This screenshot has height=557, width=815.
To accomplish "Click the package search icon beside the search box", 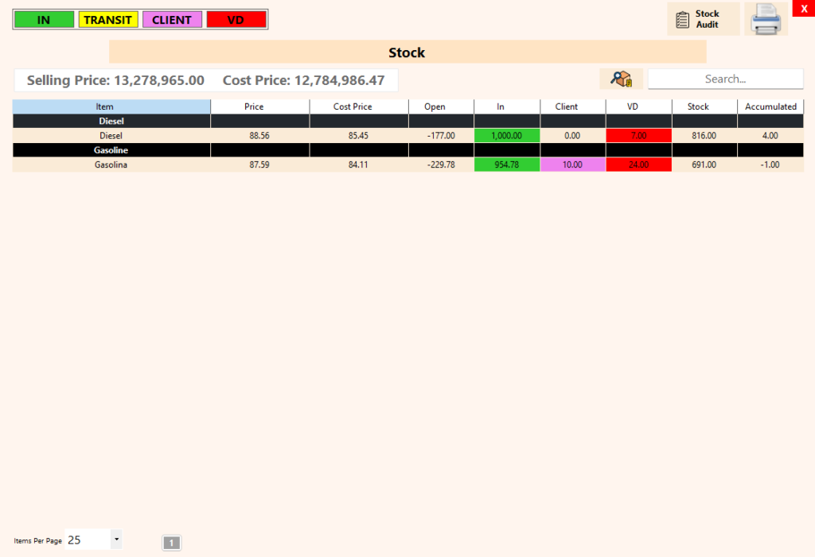I will click(x=620, y=79).
